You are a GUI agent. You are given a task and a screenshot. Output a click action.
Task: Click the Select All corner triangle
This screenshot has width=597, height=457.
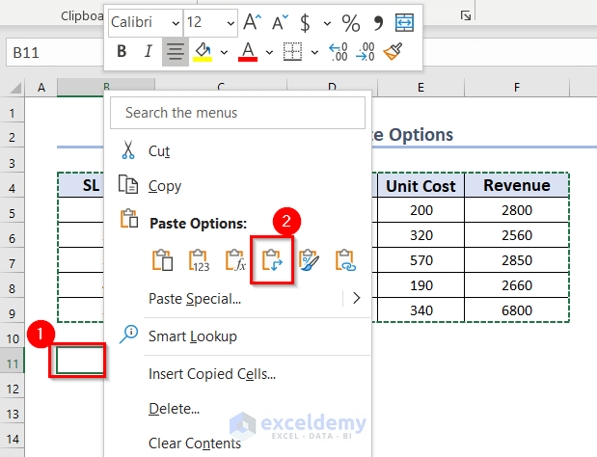coord(14,88)
